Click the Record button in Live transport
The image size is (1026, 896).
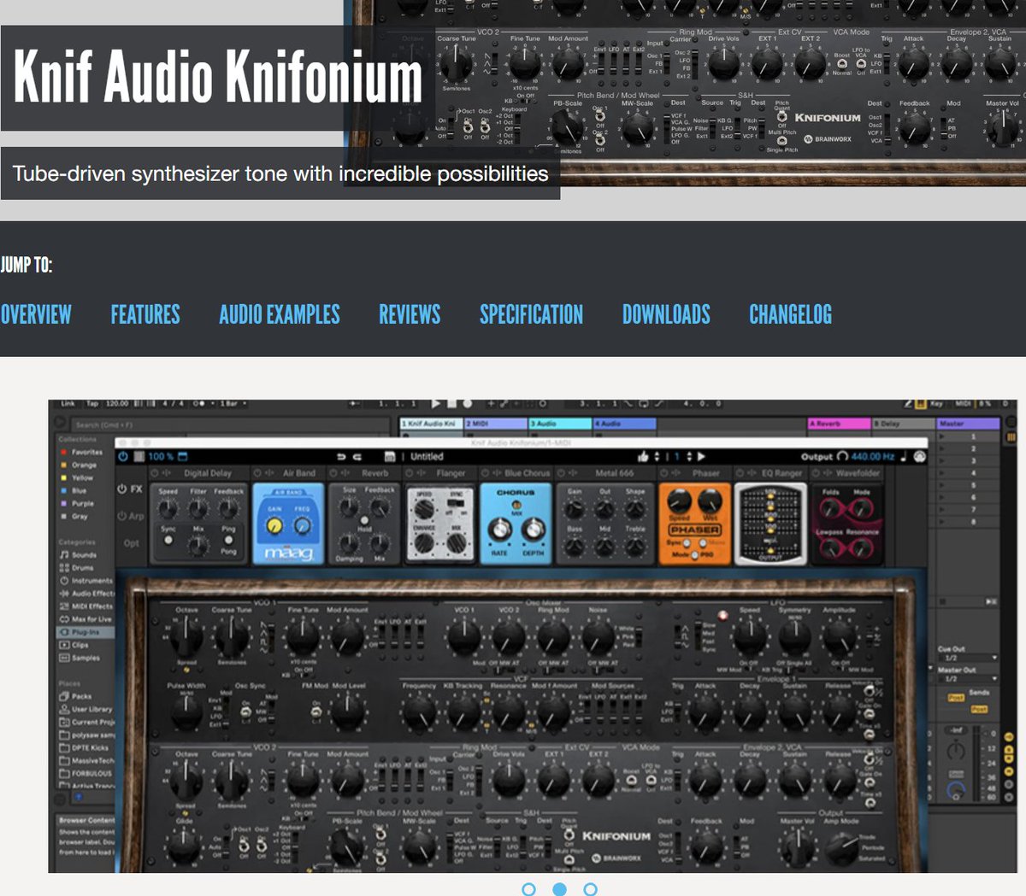click(467, 403)
